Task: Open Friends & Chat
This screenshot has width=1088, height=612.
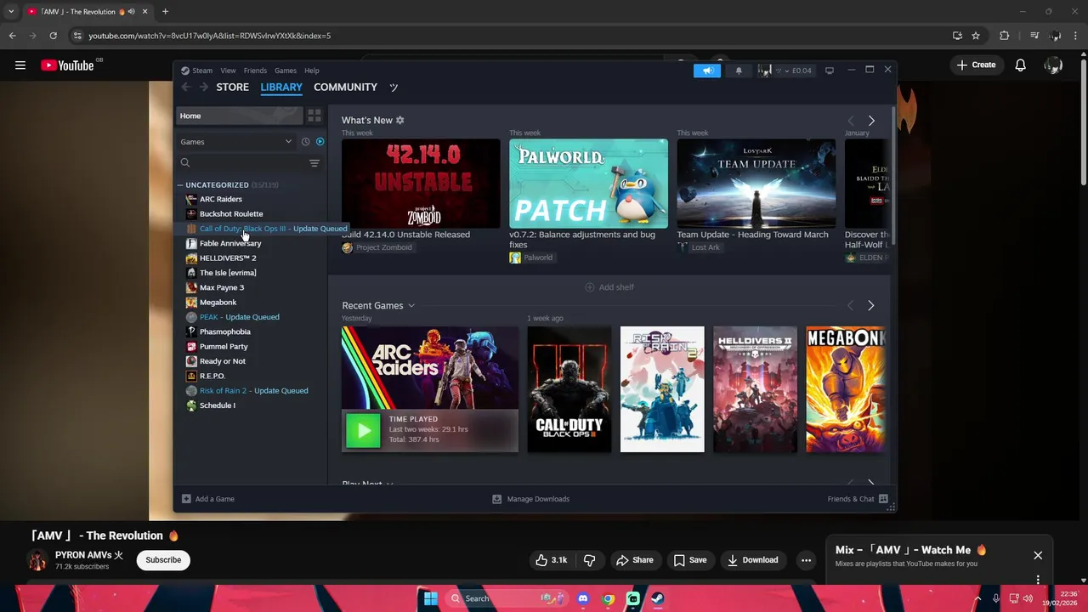Action: point(858,499)
